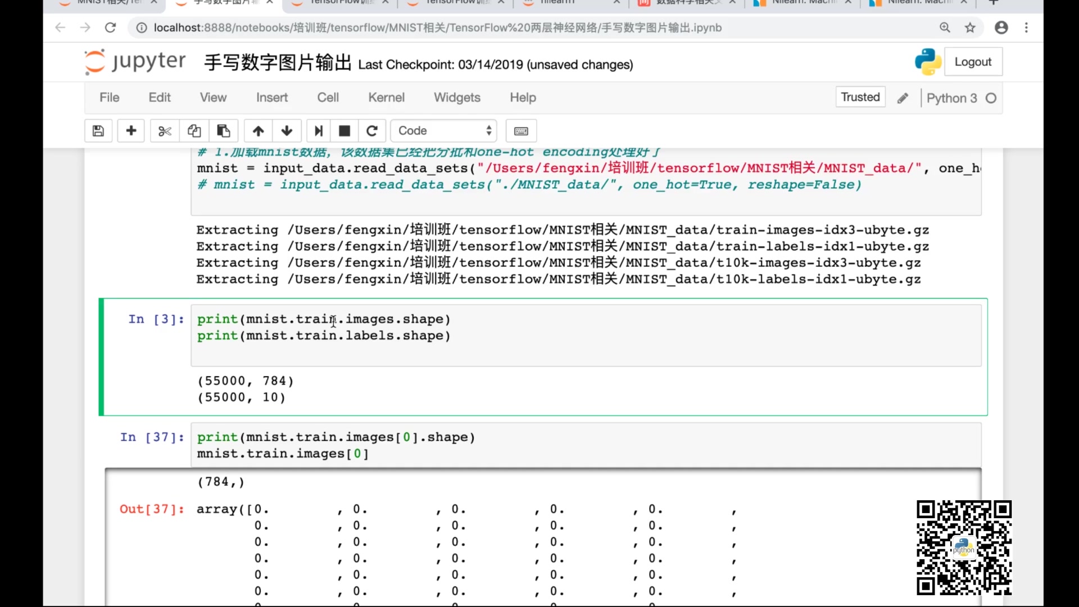Image resolution: width=1079 pixels, height=607 pixels.
Task: Open the Cell menu
Action: click(328, 98)
